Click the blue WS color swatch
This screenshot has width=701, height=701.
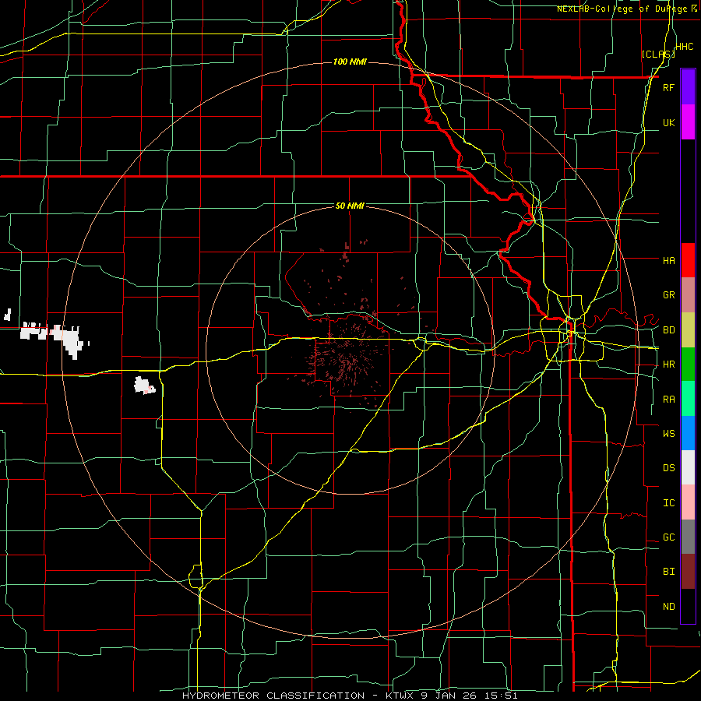(688, 433)
